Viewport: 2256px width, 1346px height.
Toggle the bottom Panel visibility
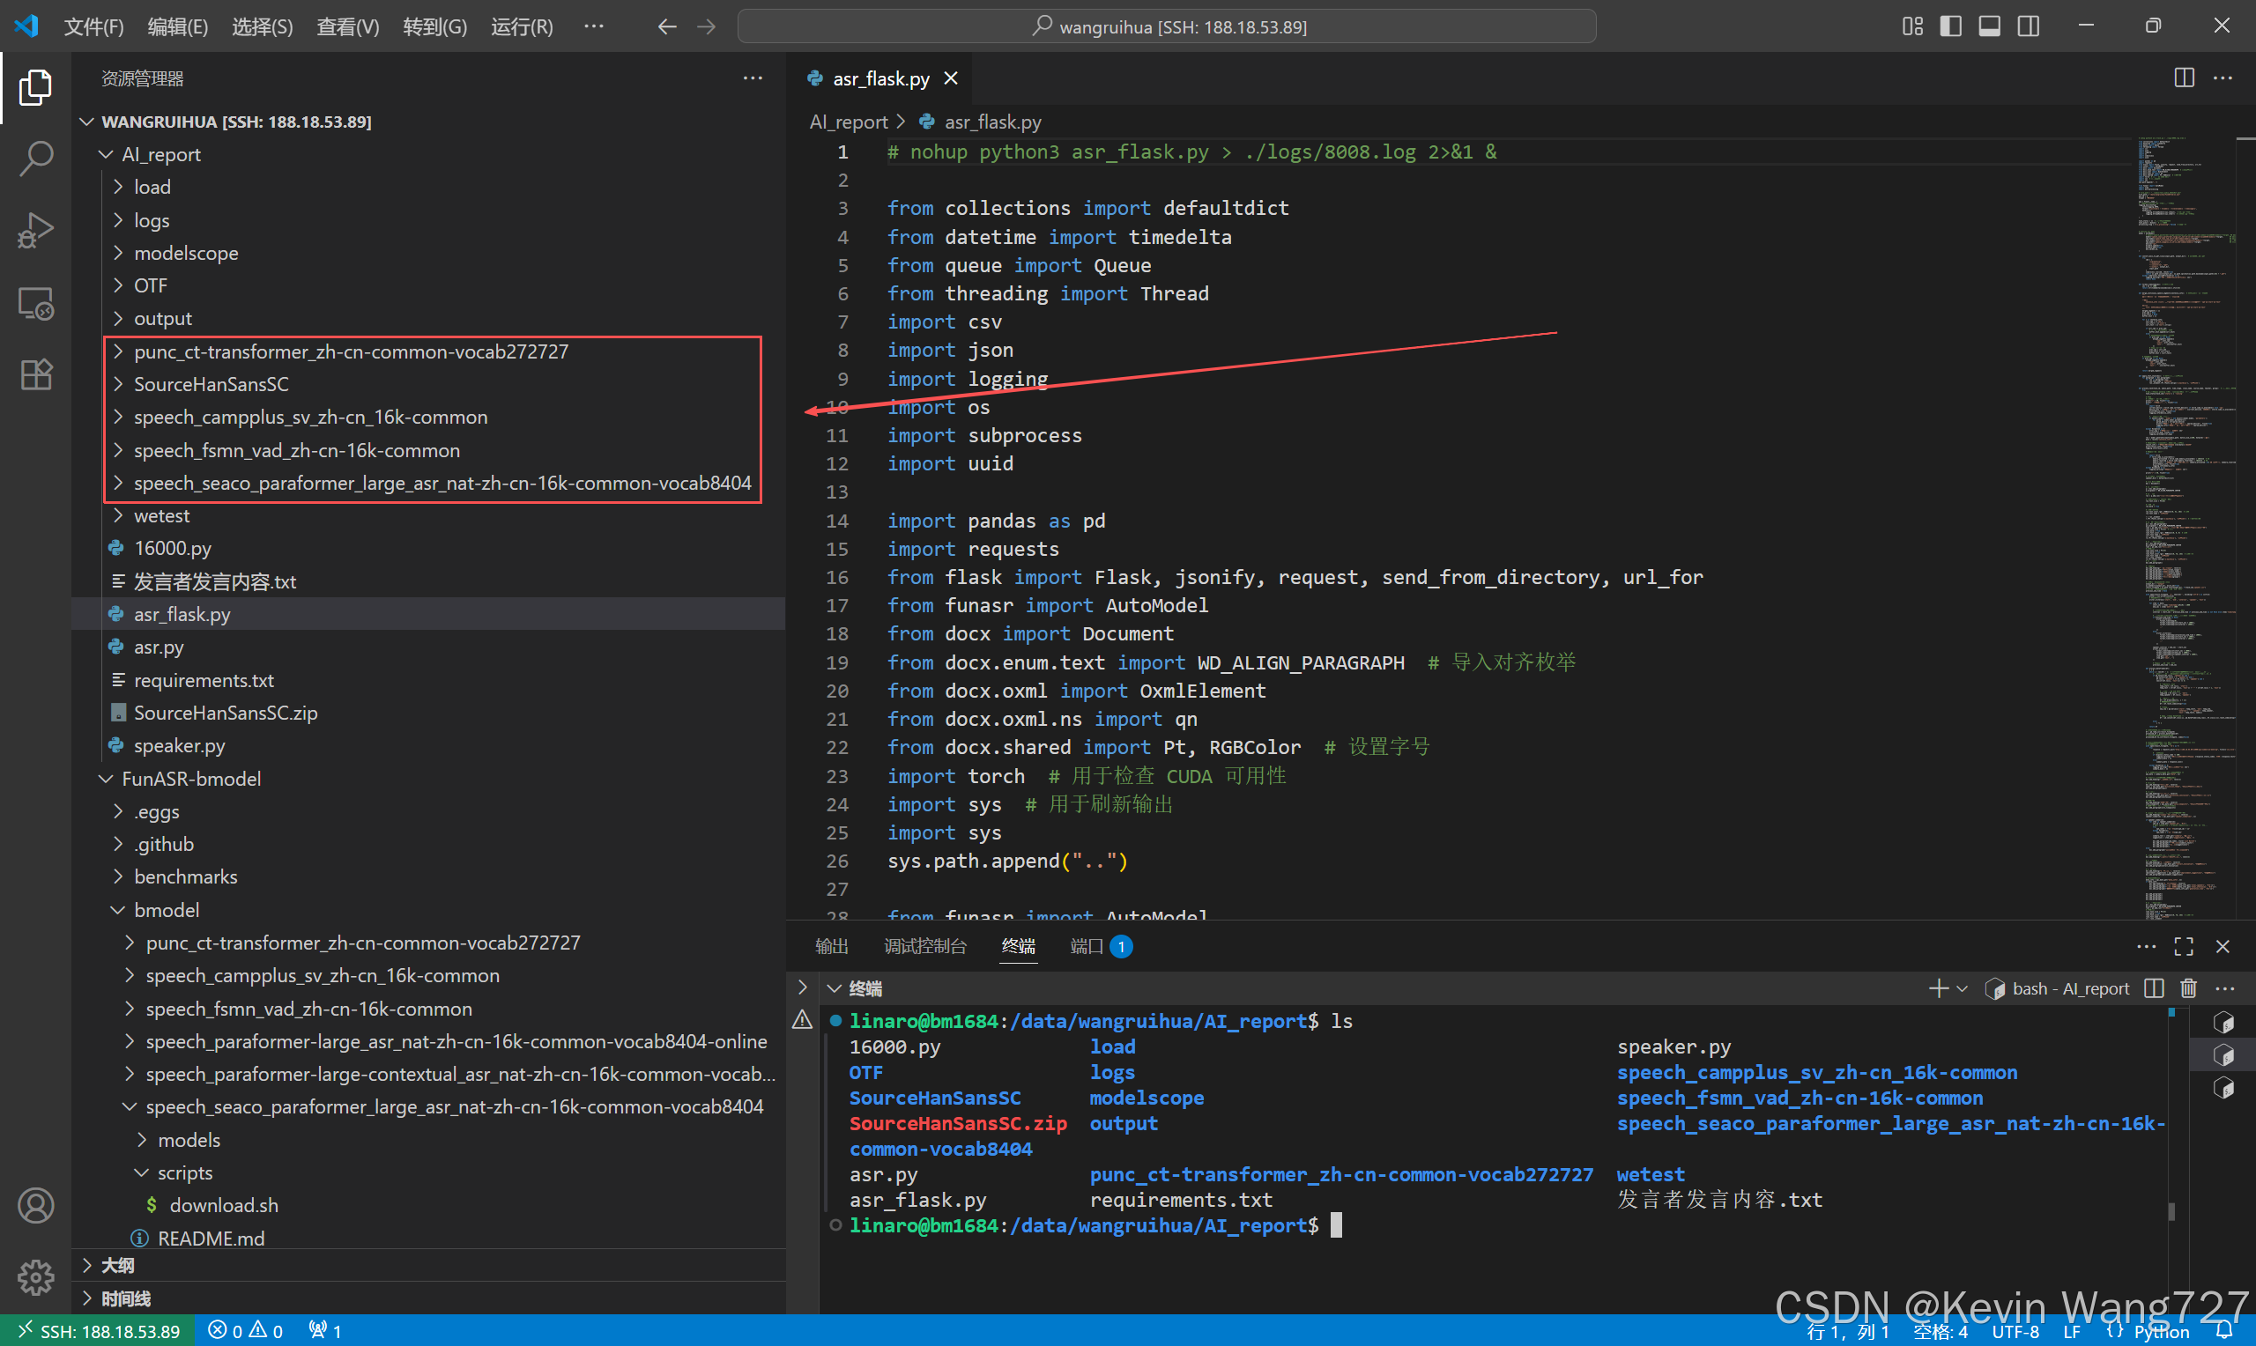(x=1989, y=26)
